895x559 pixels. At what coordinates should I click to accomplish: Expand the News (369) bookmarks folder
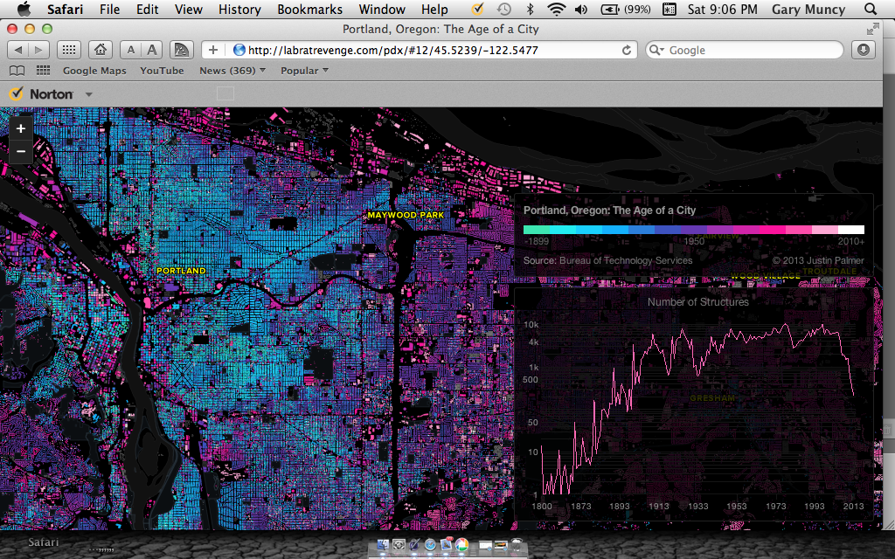[x=232, y=71]
